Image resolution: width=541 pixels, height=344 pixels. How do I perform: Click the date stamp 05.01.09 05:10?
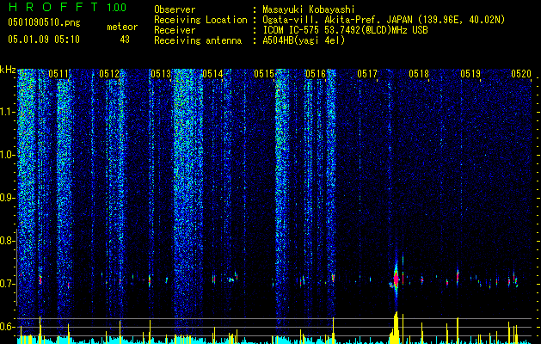(x=44, y=40)
